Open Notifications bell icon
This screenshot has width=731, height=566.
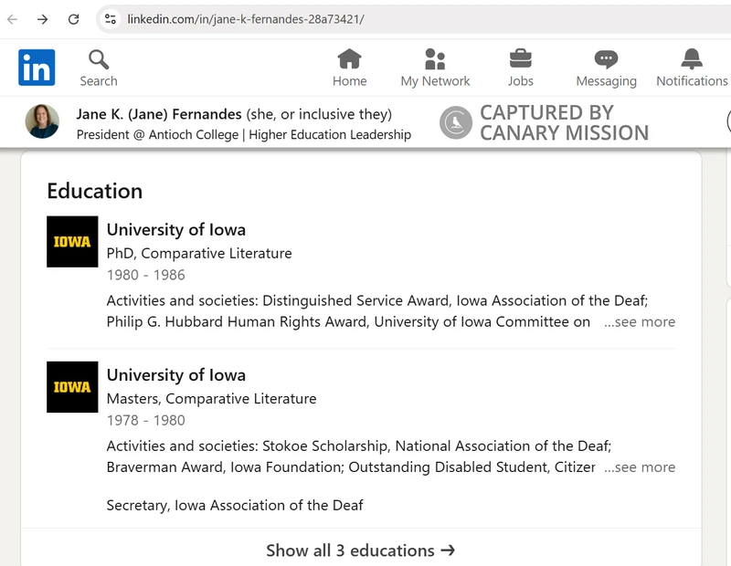pyautogui.click(x=692, y=58)
